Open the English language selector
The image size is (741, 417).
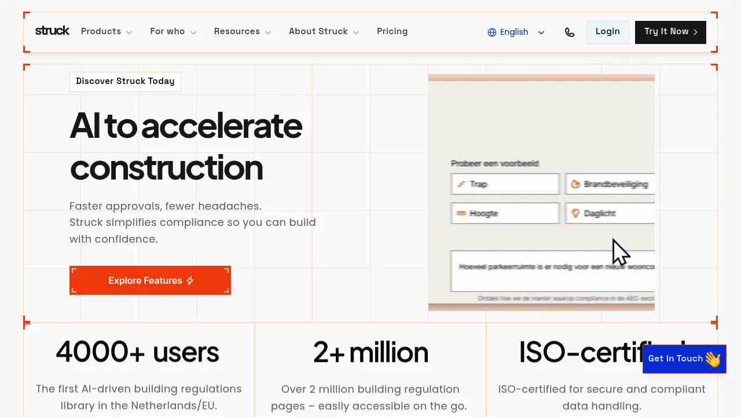516,32
